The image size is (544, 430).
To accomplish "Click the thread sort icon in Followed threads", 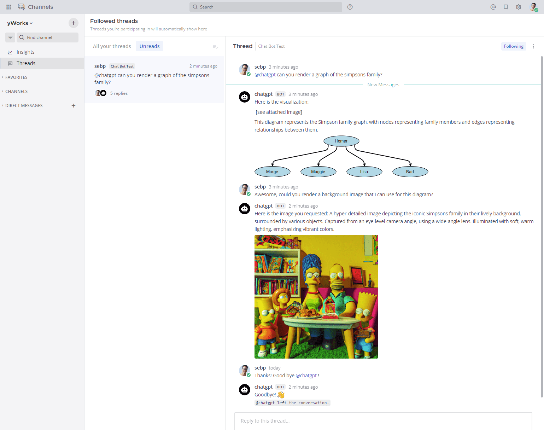I will pos(215,46).
